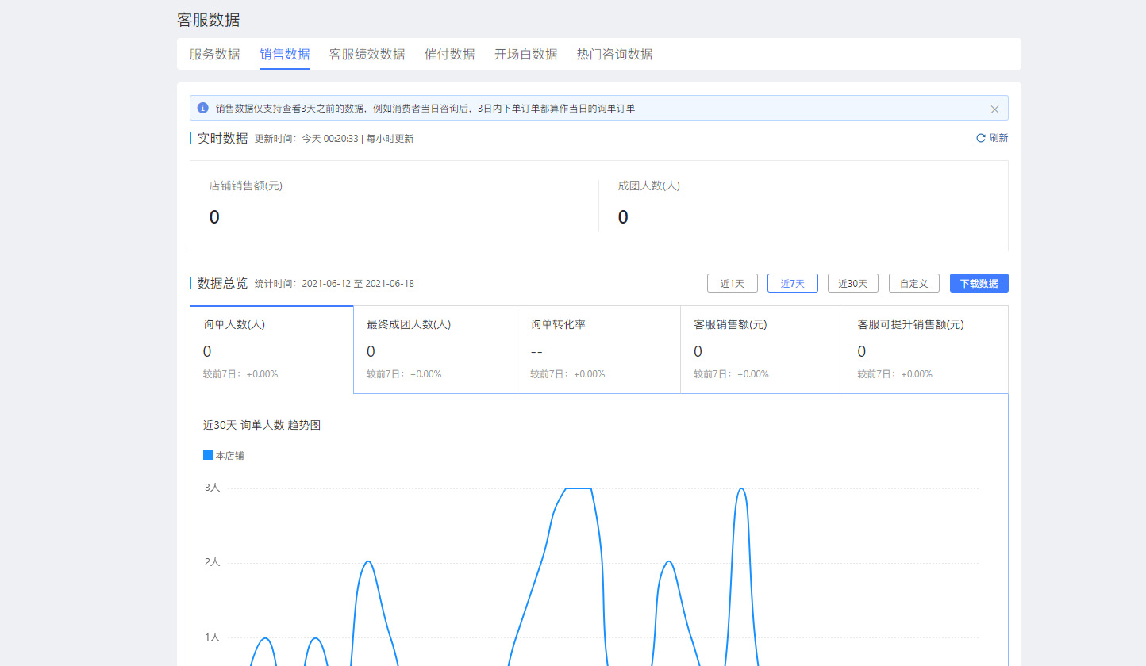Switch to the 催付数据 tab
The height and width of the screenshot is (666, 1146).
click(449, 54)
